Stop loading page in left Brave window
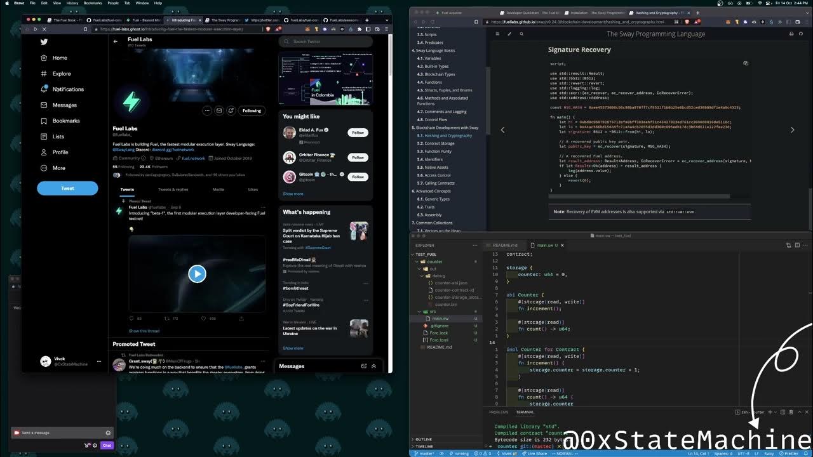 click(x=44, y=29)
